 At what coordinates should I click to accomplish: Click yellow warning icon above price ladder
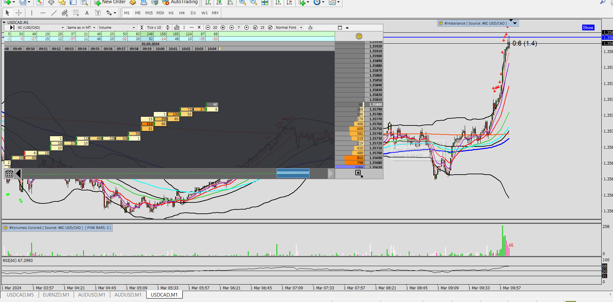pyautogui.click(x=359, y=36)
